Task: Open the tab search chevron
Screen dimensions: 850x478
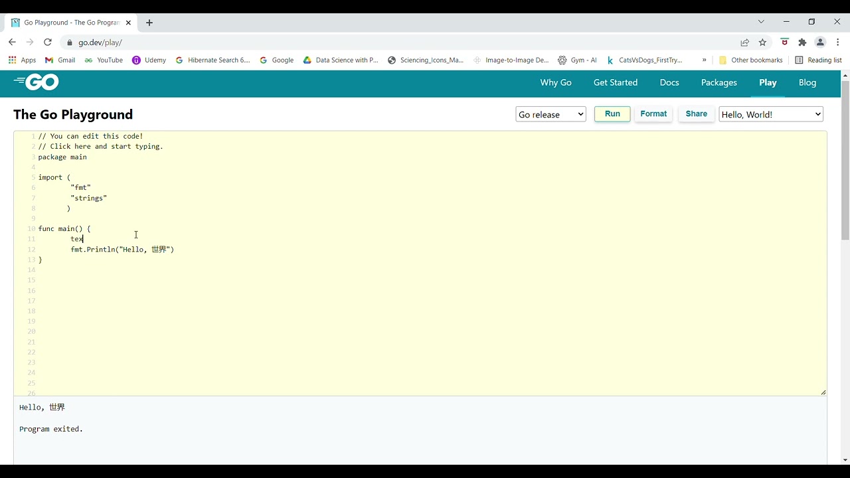Action: [x=761, y=22]
